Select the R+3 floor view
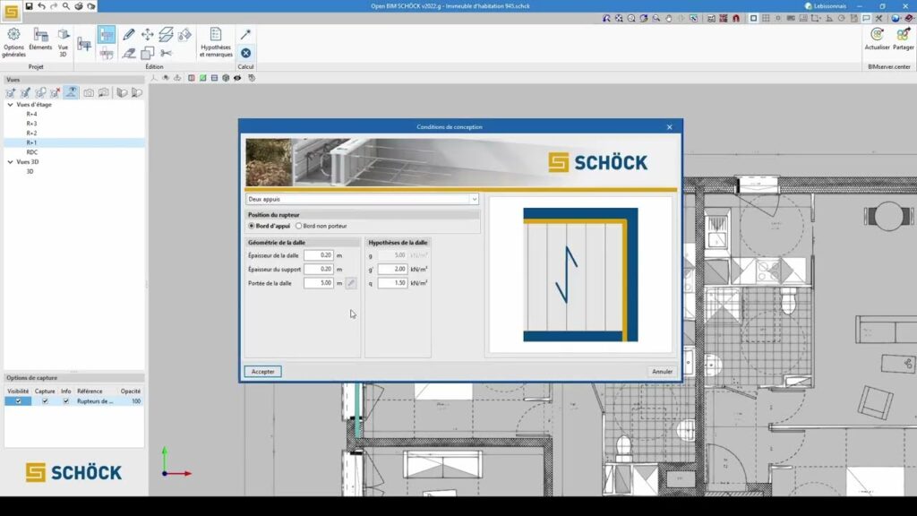 tap(31, 124)
